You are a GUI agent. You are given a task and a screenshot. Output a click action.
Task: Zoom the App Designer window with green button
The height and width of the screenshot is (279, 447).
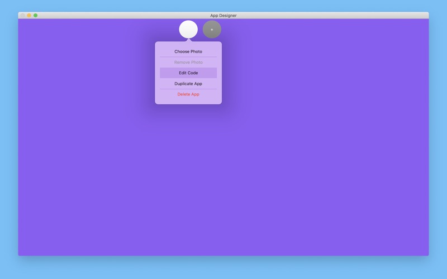pos(35,16)
